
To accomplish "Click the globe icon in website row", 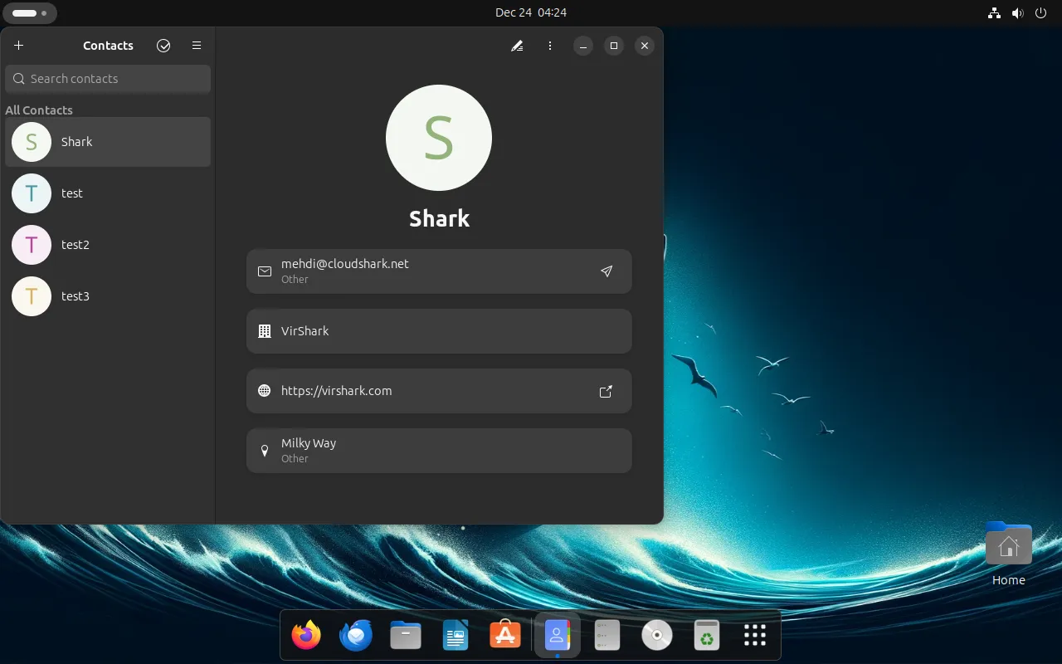I will point(265,391).
